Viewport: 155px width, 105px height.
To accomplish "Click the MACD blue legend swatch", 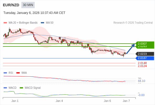I will click(x=5, y=88).
